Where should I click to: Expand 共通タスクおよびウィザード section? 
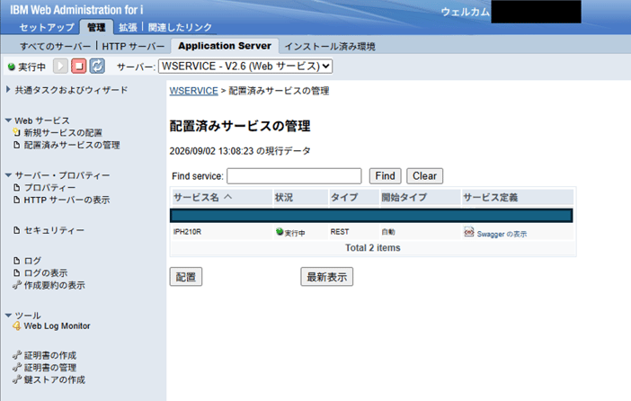(8, 89)
